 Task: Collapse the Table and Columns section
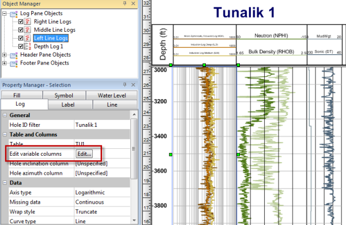pos(5,134)
